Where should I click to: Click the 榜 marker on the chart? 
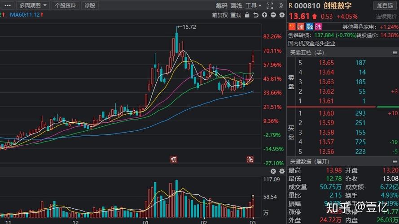coord(174,159)
